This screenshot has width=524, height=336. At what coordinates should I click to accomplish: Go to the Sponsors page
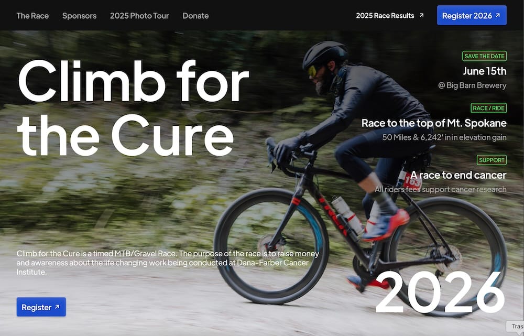click(79, 16)
